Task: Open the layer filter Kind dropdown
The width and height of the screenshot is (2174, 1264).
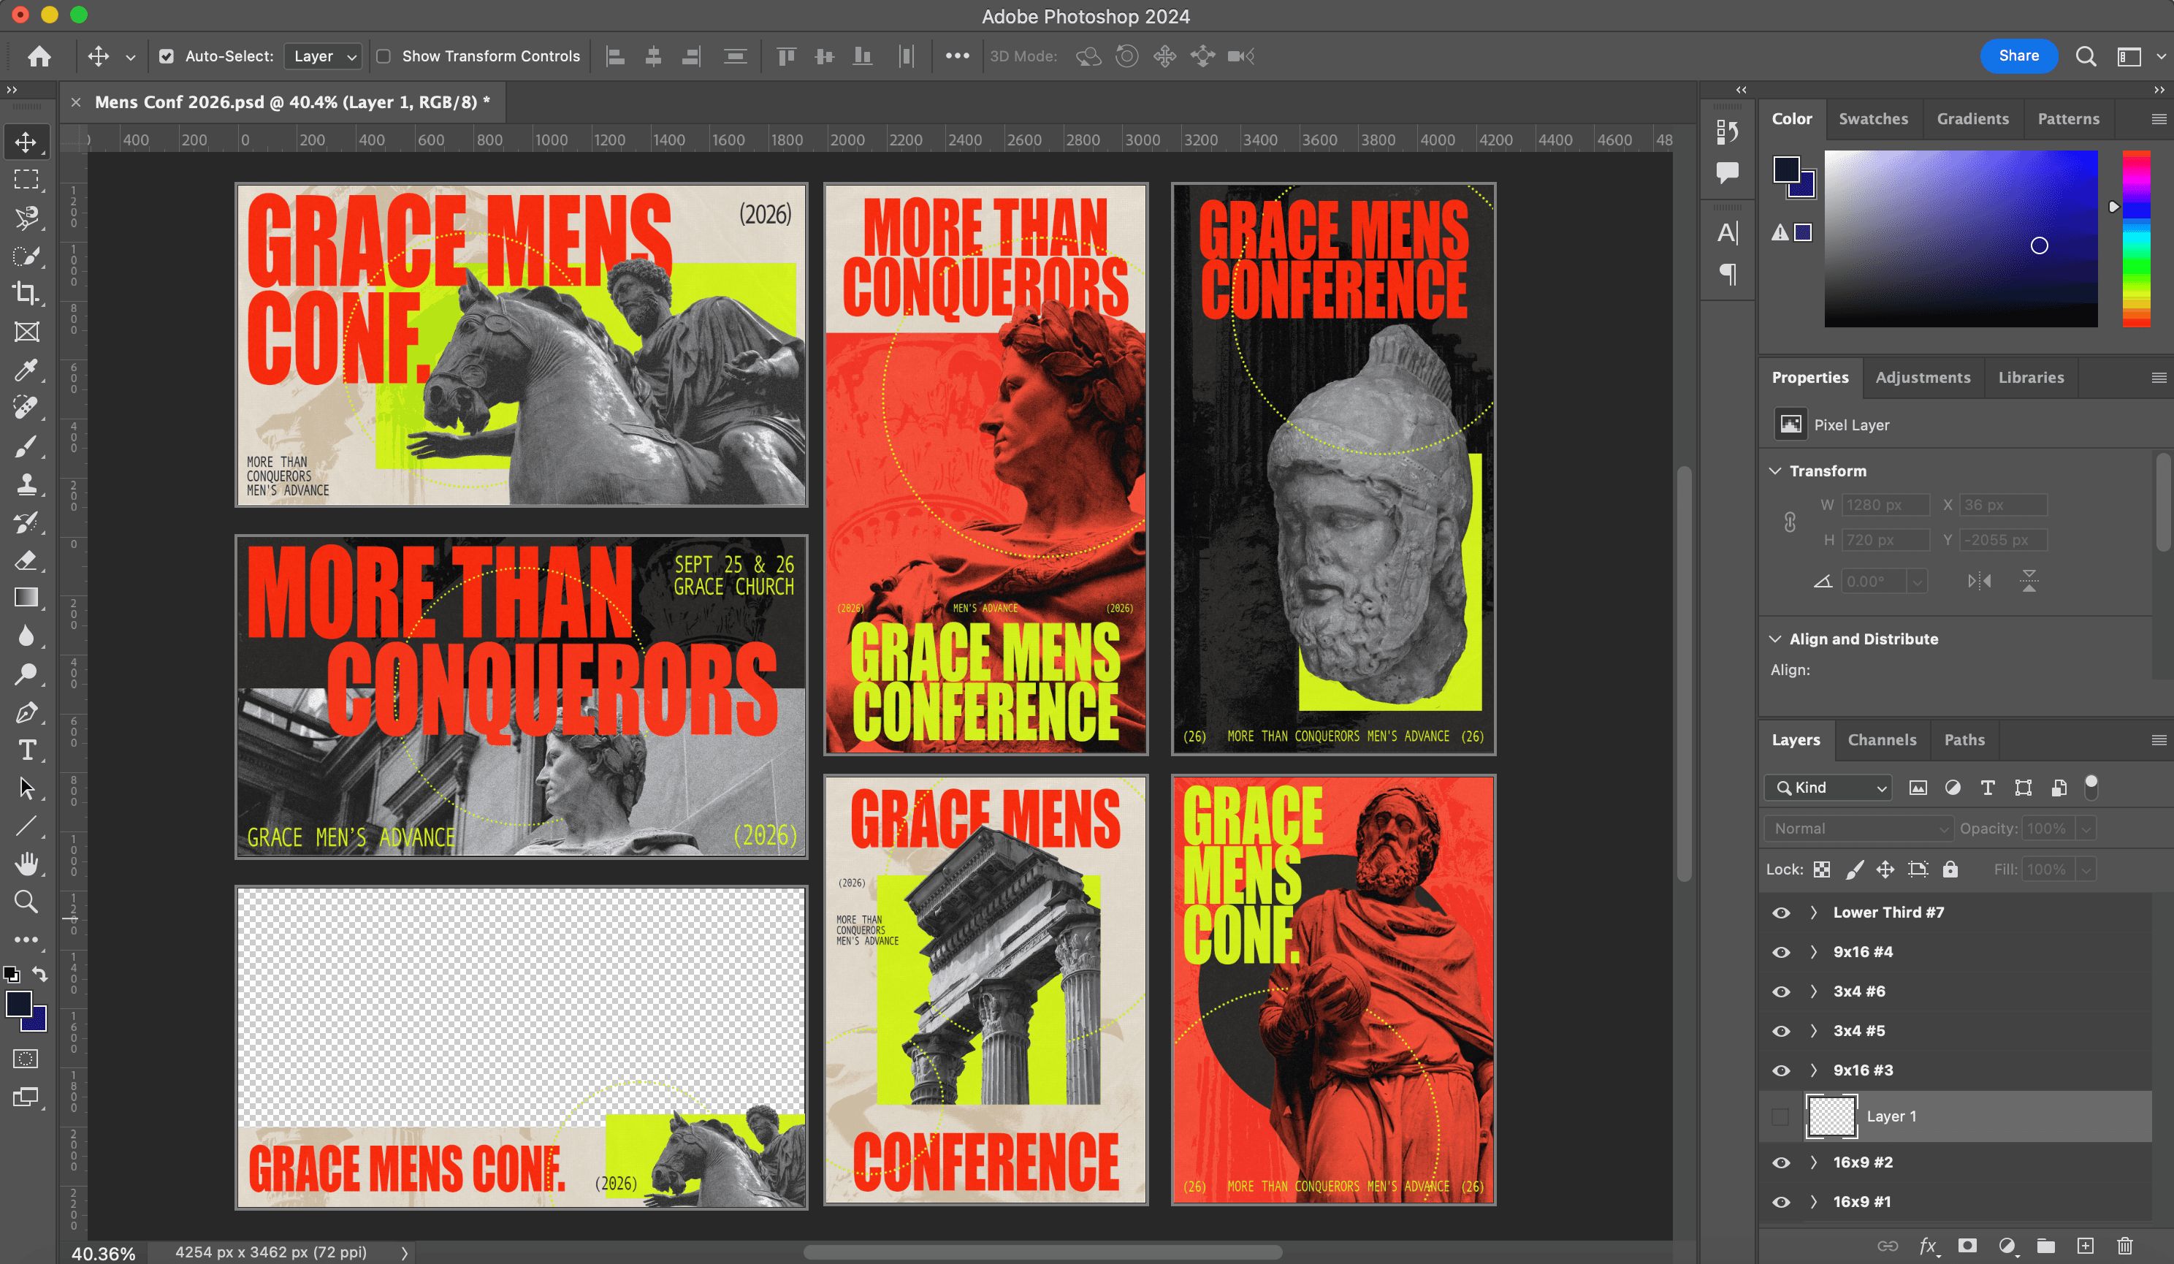Action: (x=1828, y=788)
